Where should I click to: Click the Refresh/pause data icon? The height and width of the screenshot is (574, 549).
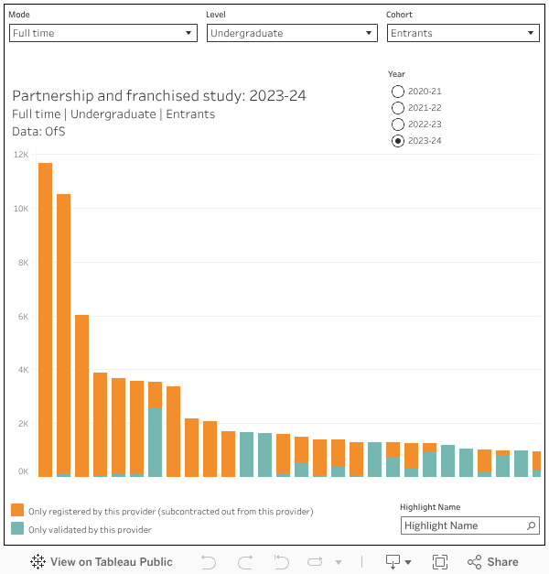click(x=317, y=562)
